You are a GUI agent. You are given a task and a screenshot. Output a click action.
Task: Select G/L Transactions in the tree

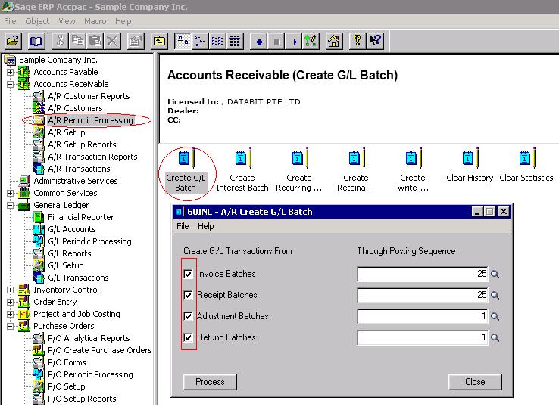pos(78,278)
